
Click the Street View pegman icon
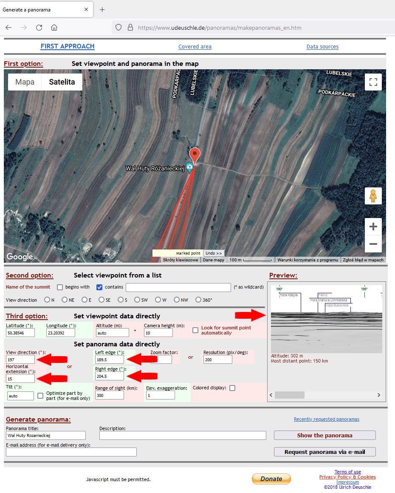point(373,196)
